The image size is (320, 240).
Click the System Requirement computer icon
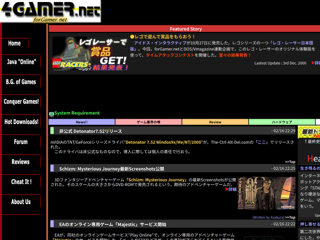[52, 114]
